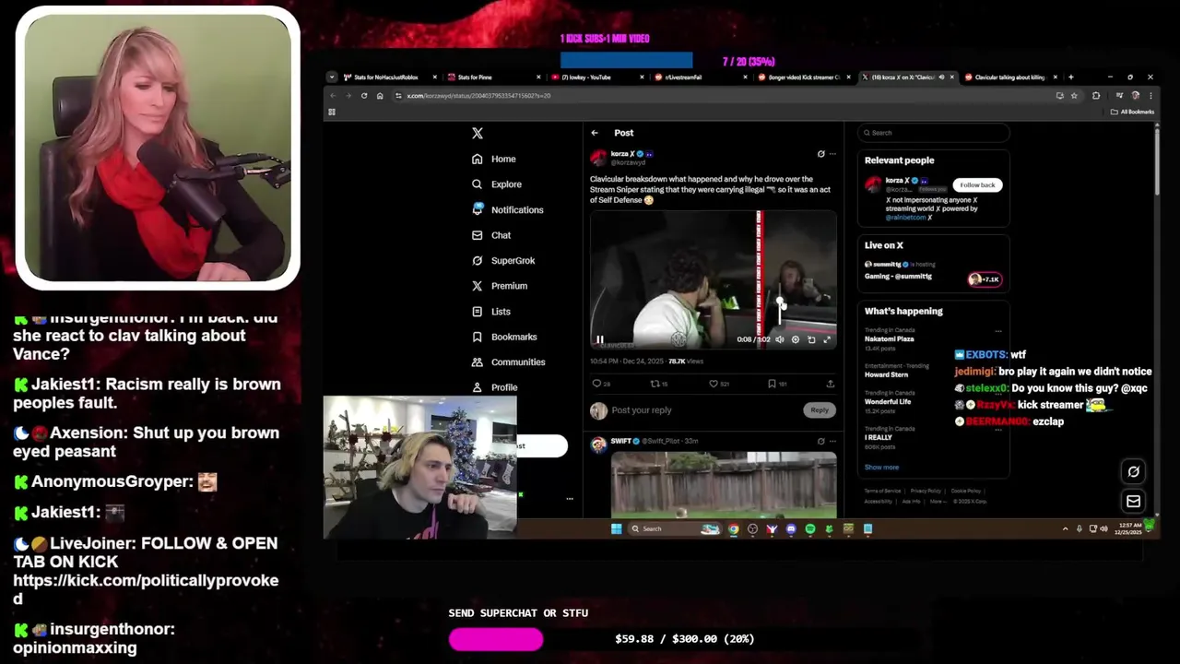Open the apps grid icon in bookmarks bar

click(x=332, y=112)
